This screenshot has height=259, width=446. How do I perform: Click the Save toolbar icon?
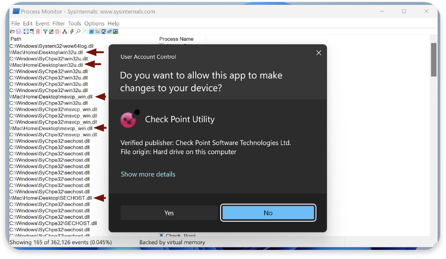19,32
